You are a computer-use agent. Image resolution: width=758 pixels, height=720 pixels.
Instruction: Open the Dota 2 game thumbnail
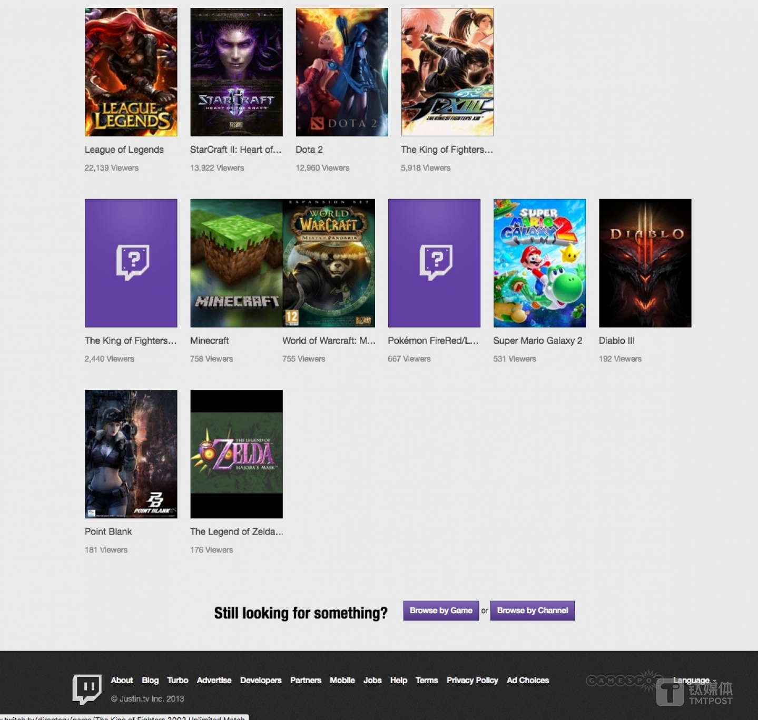pyautogui.click(x=341, y=72)
